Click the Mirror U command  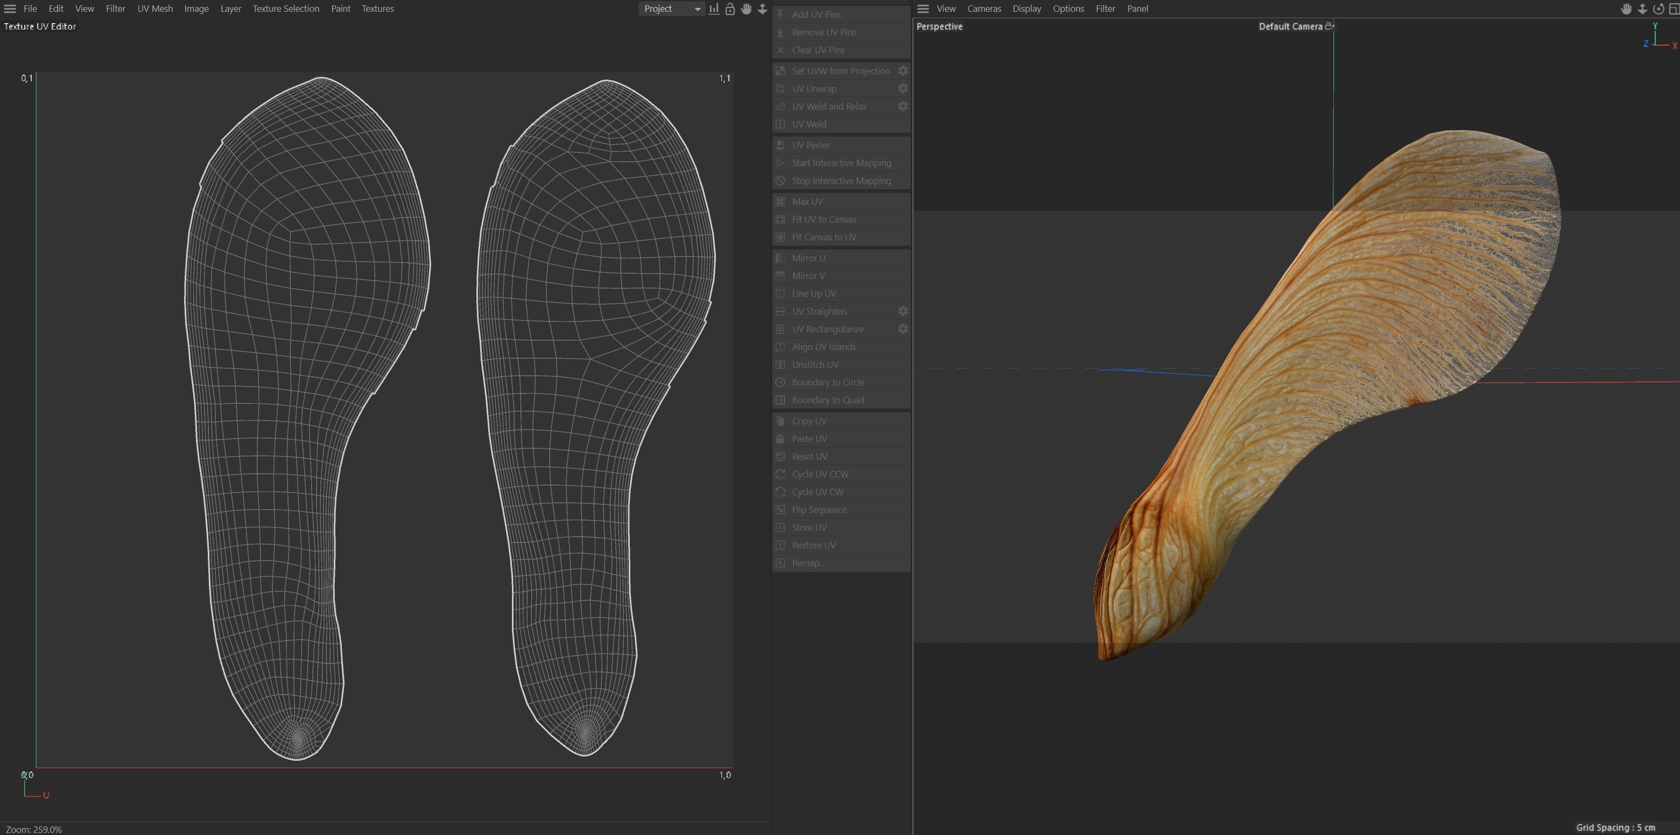(x=808, y=258)
